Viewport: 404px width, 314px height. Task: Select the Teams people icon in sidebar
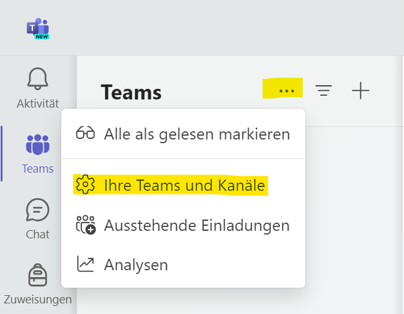point(38,146)
